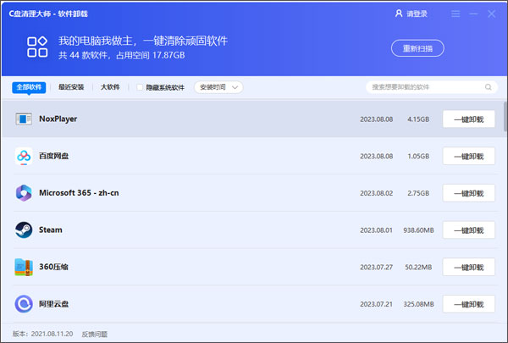Open the hamburger menu in title bar
Image resolution: width=508 pixels, height=343 pixels.
click(456, 14)
